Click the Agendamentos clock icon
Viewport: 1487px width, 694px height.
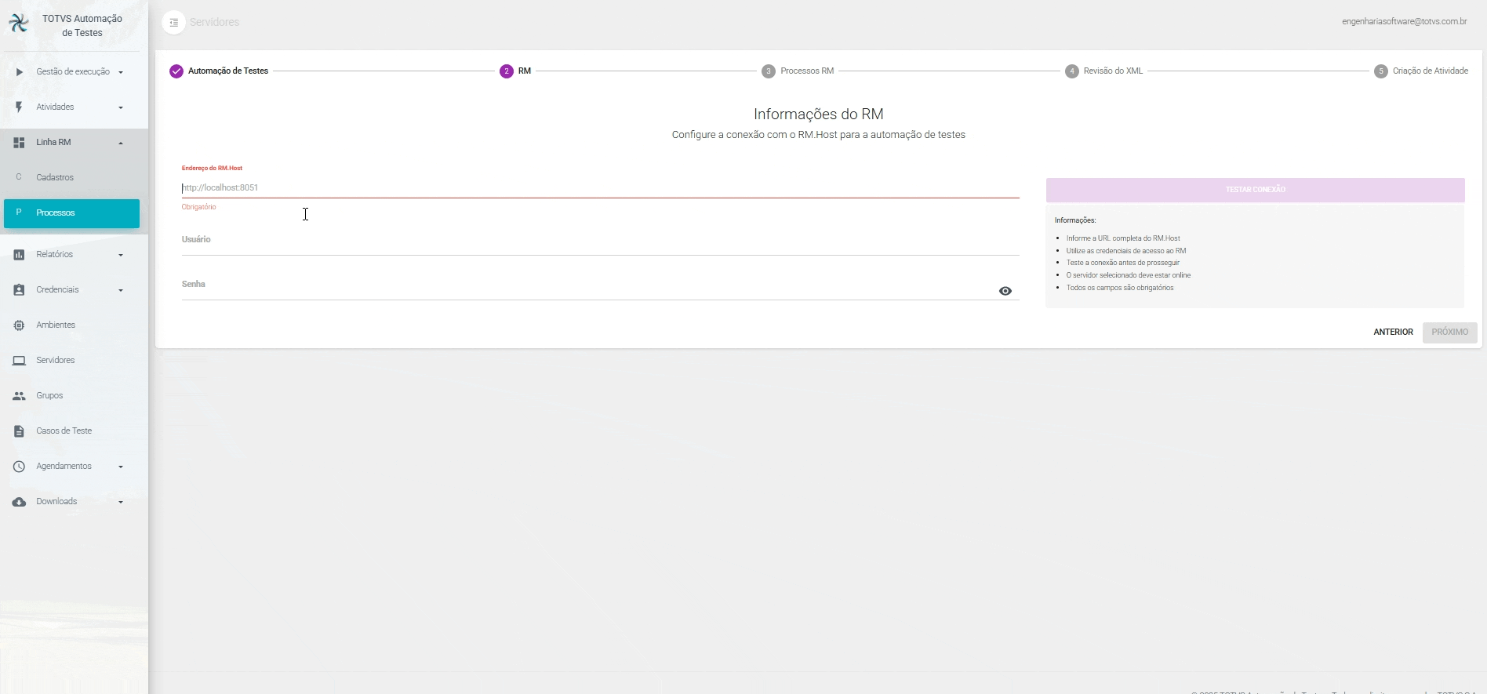[19, 467]
